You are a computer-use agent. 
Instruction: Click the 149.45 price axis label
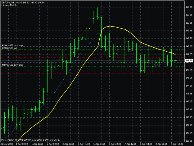point(189,31)
